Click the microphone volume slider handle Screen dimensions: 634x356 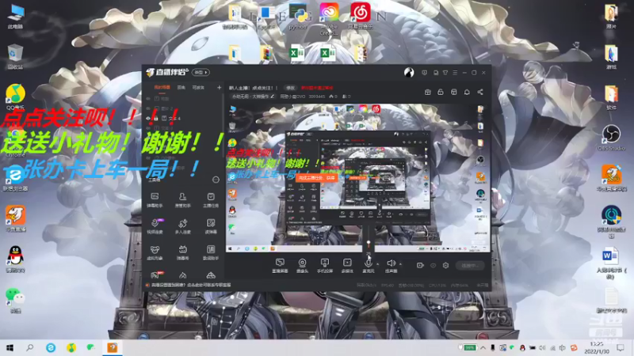click(369, 243)
